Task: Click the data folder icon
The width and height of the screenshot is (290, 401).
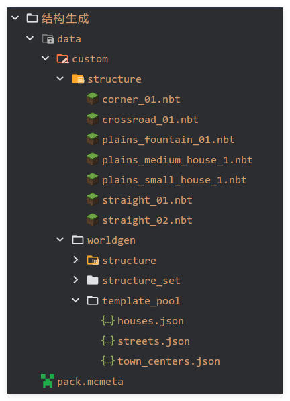Action: coord(48,38)
